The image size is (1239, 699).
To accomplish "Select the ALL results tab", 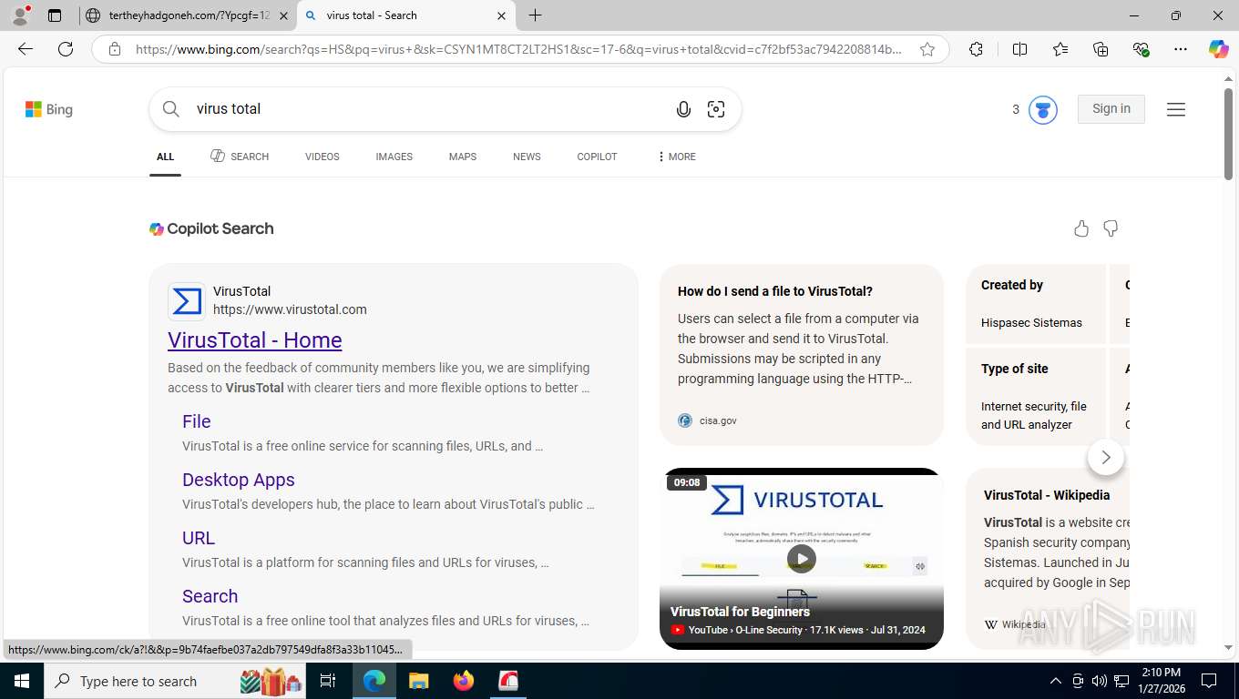I will (165, 157).
